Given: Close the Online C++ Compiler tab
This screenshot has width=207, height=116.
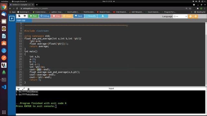Looking at the screenshot, I should (x=33, y=5).
